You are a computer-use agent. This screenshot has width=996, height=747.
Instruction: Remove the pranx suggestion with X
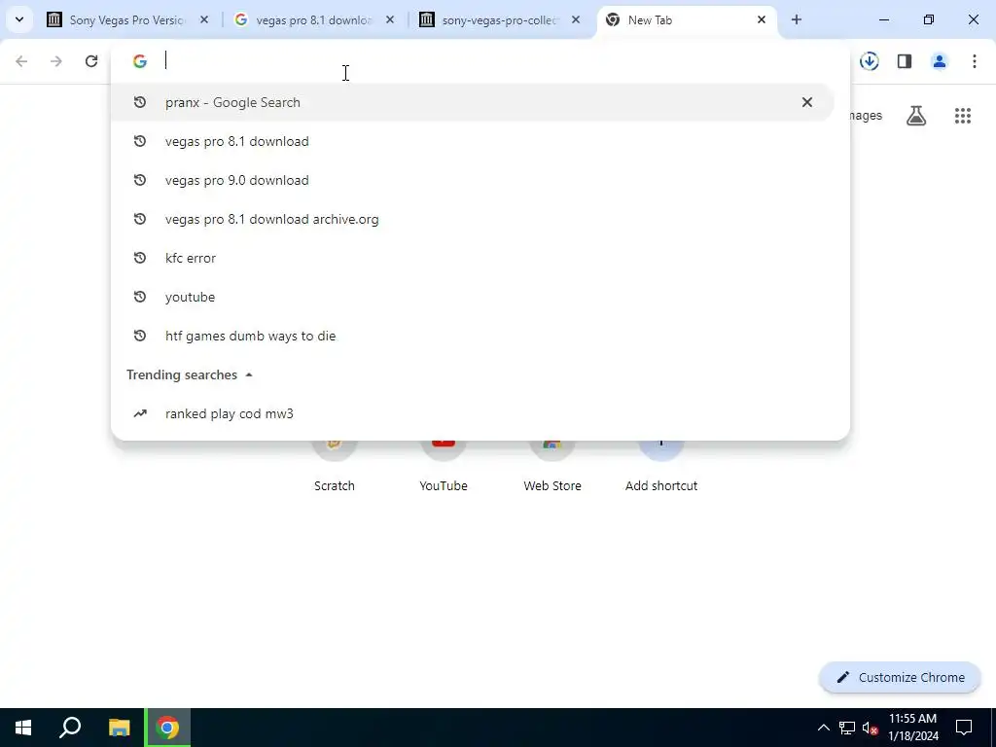click(x=806, y=102)
